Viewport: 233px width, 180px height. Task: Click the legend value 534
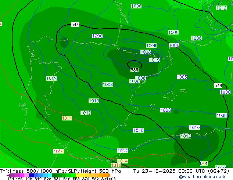[57, 179]
